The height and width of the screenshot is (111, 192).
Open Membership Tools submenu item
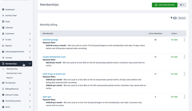[14, 73]
